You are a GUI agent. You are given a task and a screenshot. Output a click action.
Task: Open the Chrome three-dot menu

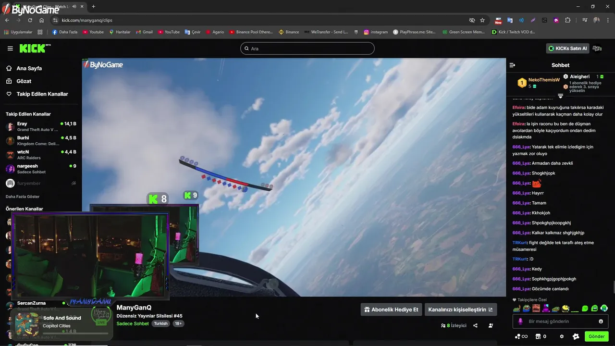click(x=608, y=20)
